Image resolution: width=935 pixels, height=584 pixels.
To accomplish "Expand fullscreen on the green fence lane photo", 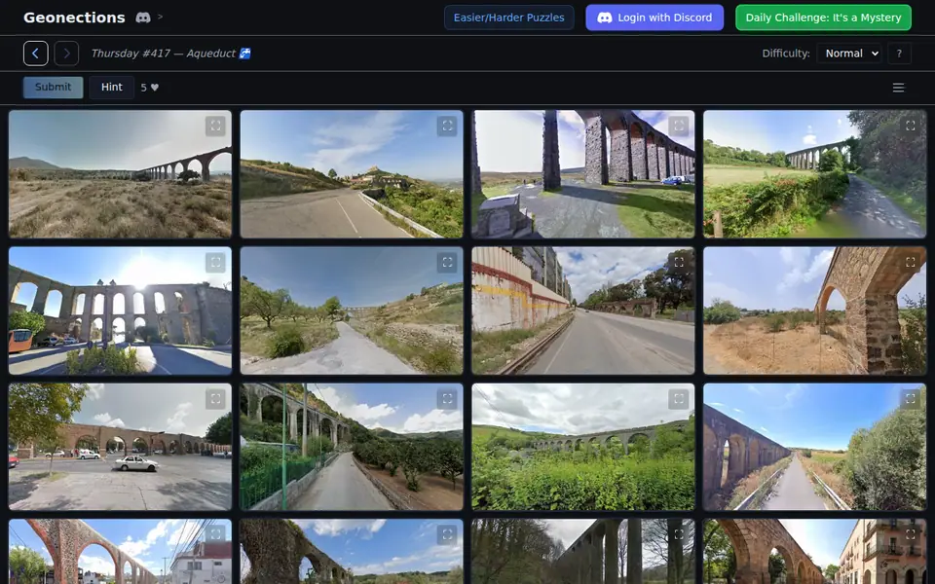I will tap(447, 399).
